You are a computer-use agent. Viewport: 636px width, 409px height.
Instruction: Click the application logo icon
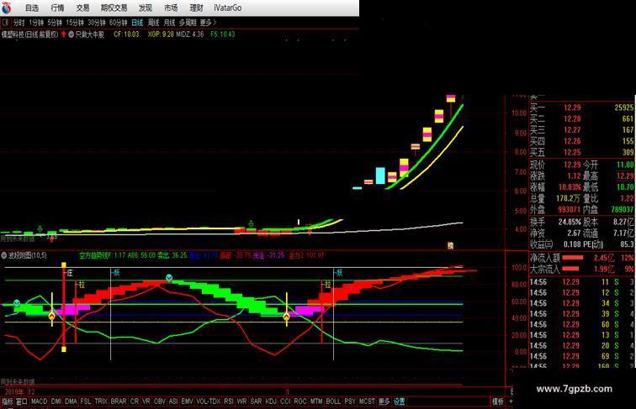pyautogui.click(x=7, y=8)
